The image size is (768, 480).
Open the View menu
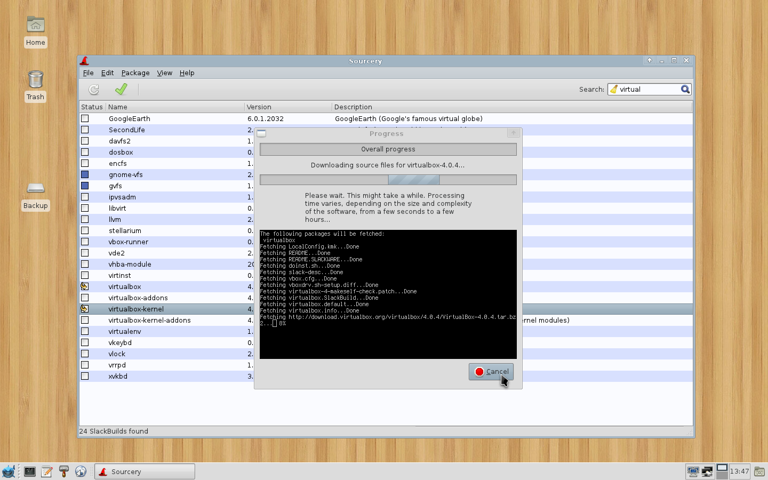(x=164, y=73)
